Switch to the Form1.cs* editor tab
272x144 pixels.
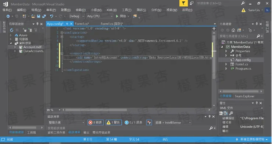82,24
